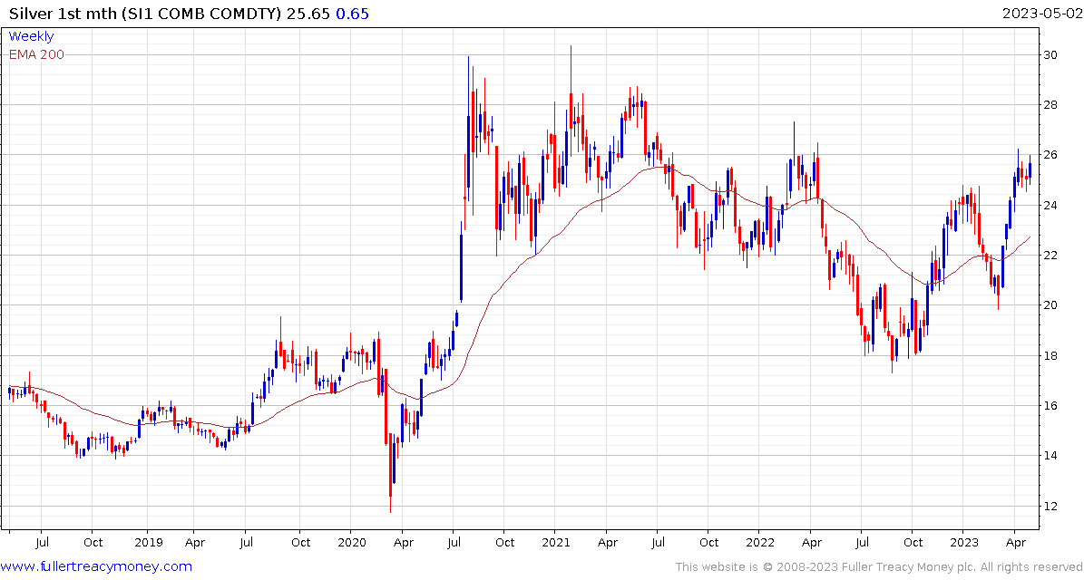
Task: Click the 2023 time axis label
Action: (x=963, y=543)
